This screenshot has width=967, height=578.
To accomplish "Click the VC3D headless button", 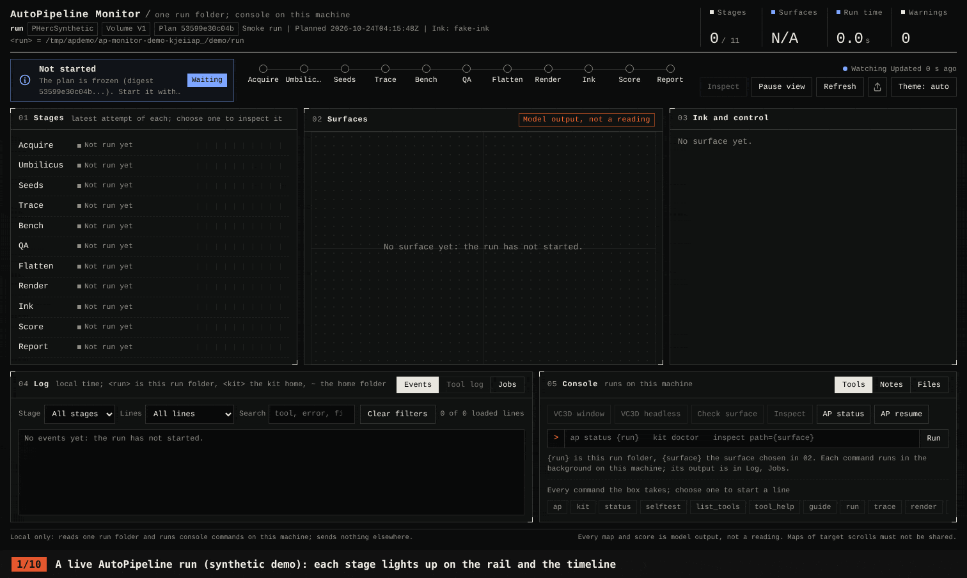I will click(x=650, y=414).
